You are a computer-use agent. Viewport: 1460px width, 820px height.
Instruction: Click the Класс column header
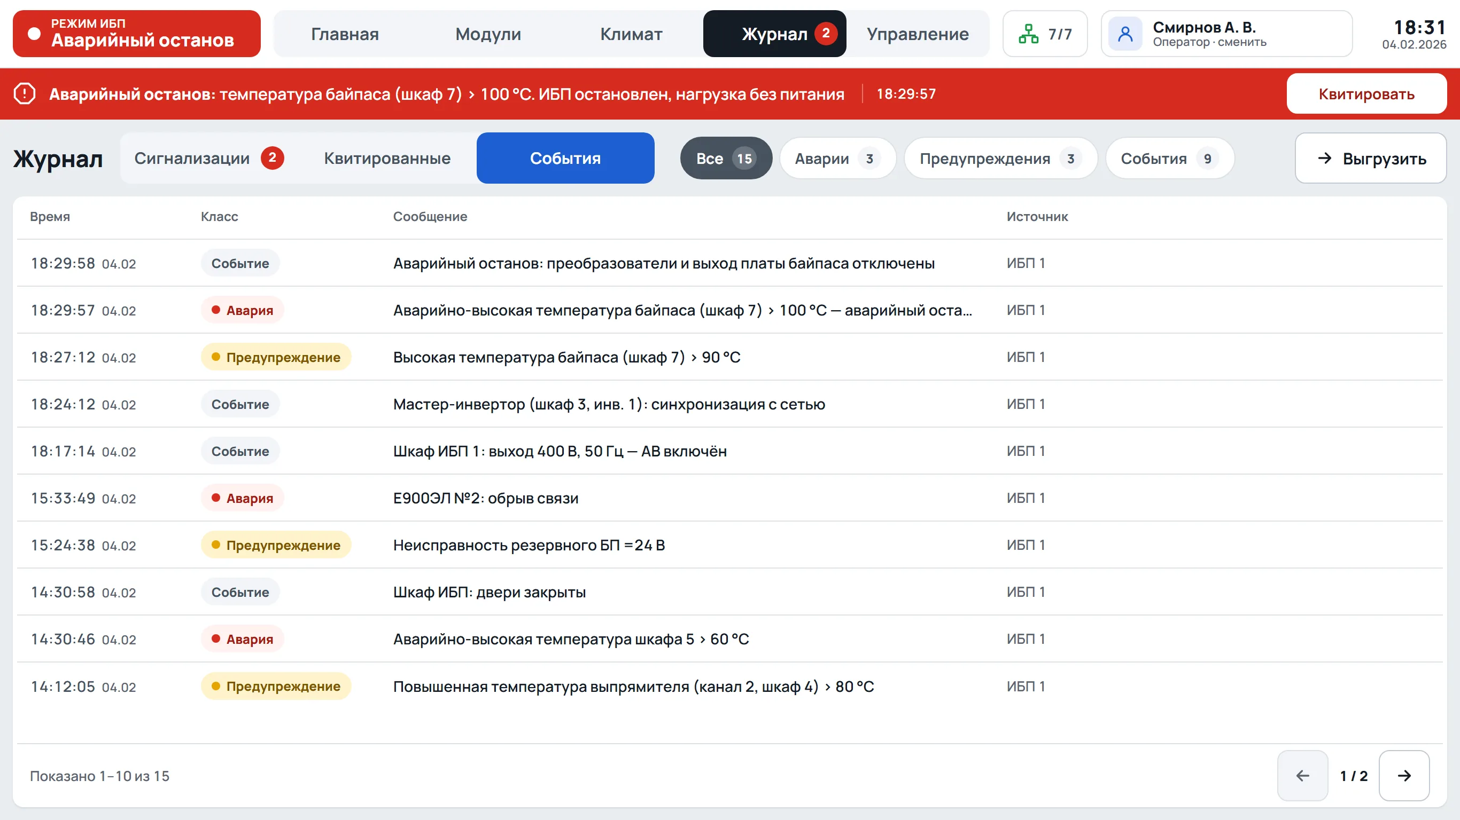tap(219, 216)
